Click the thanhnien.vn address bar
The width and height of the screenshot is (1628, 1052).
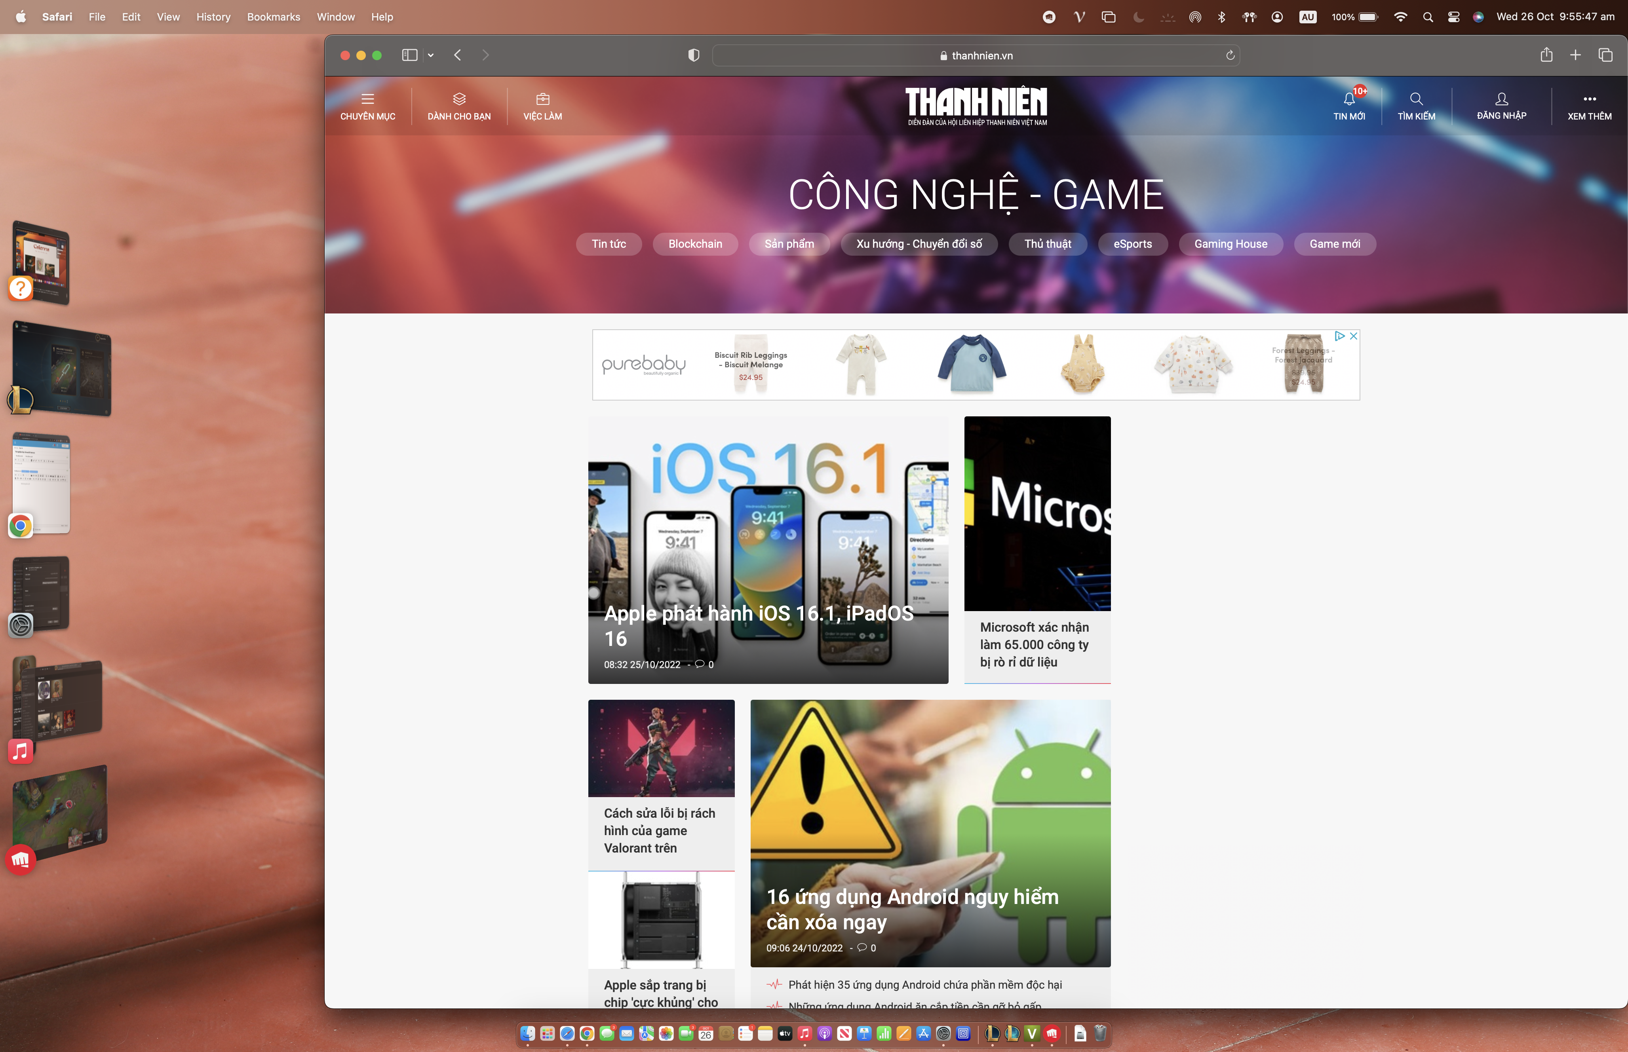[976, 55]
